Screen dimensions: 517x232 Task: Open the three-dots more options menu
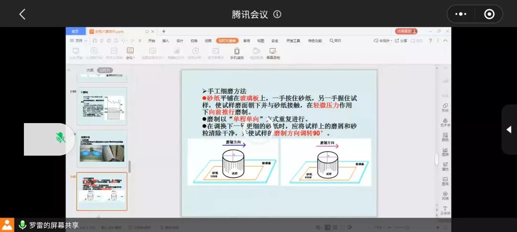(x=461, y=14)
